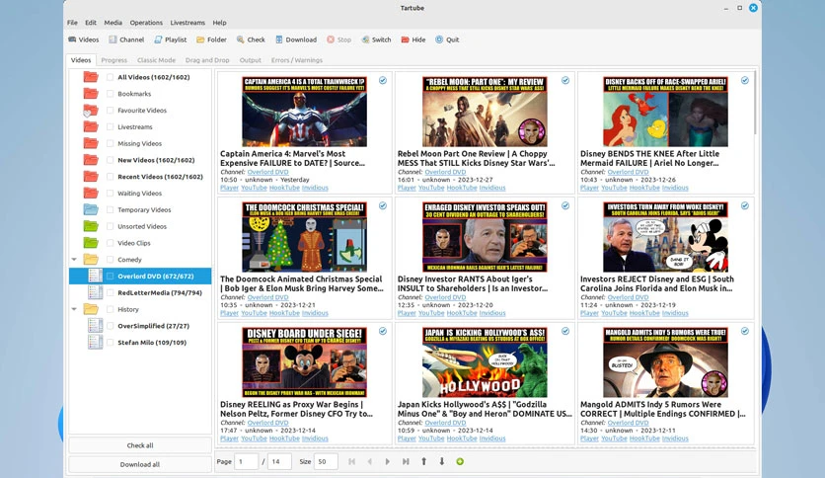825x478 pixels.
Task: Add a playlist with the Playlist icon
Action: (158, 40)
